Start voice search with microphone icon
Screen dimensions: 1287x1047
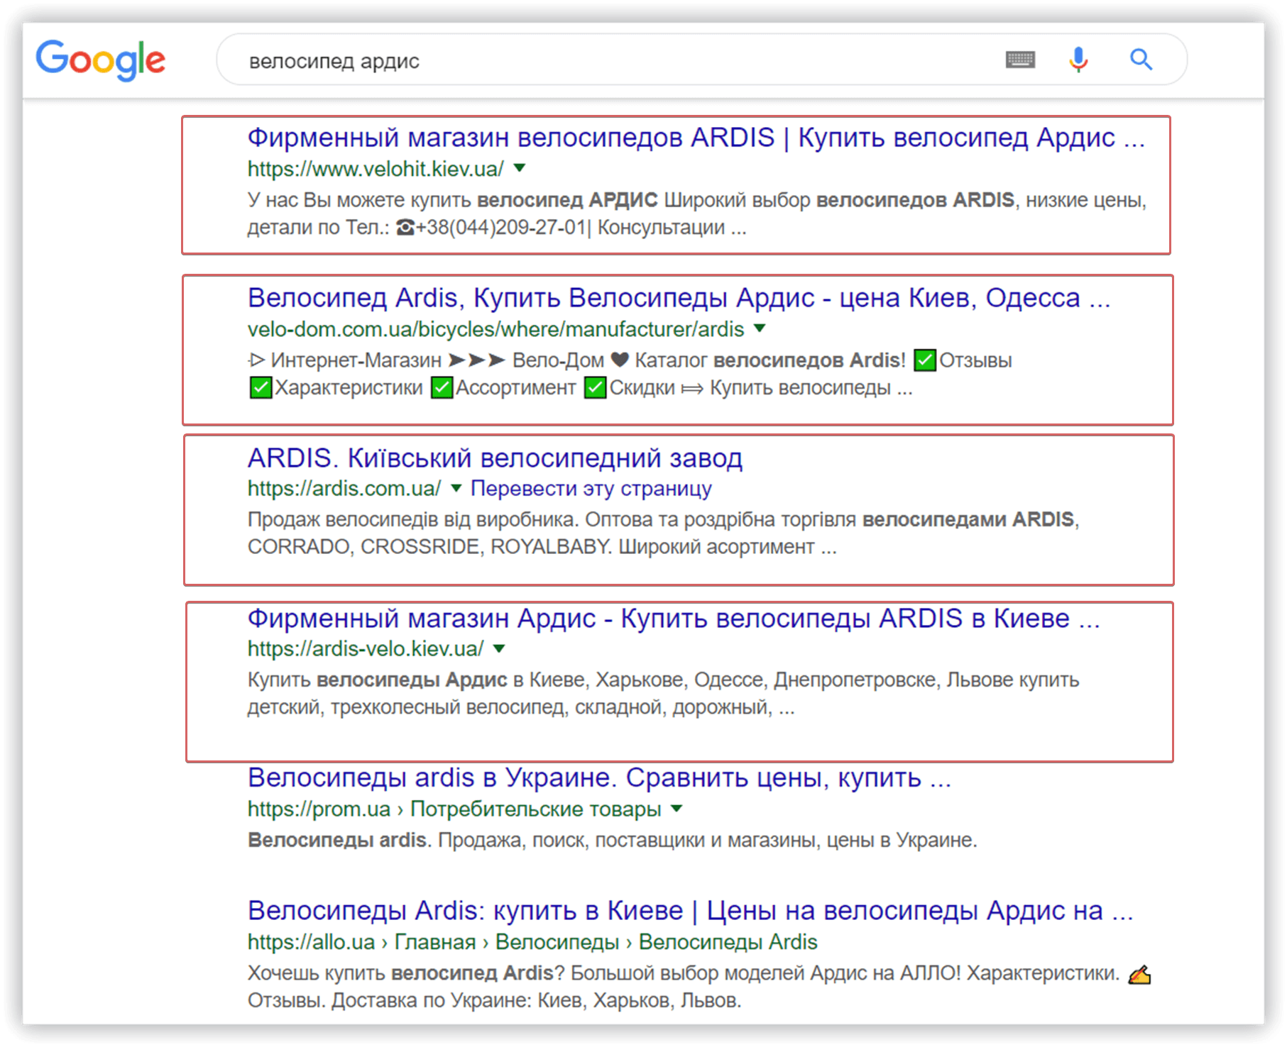(1078, 60)
